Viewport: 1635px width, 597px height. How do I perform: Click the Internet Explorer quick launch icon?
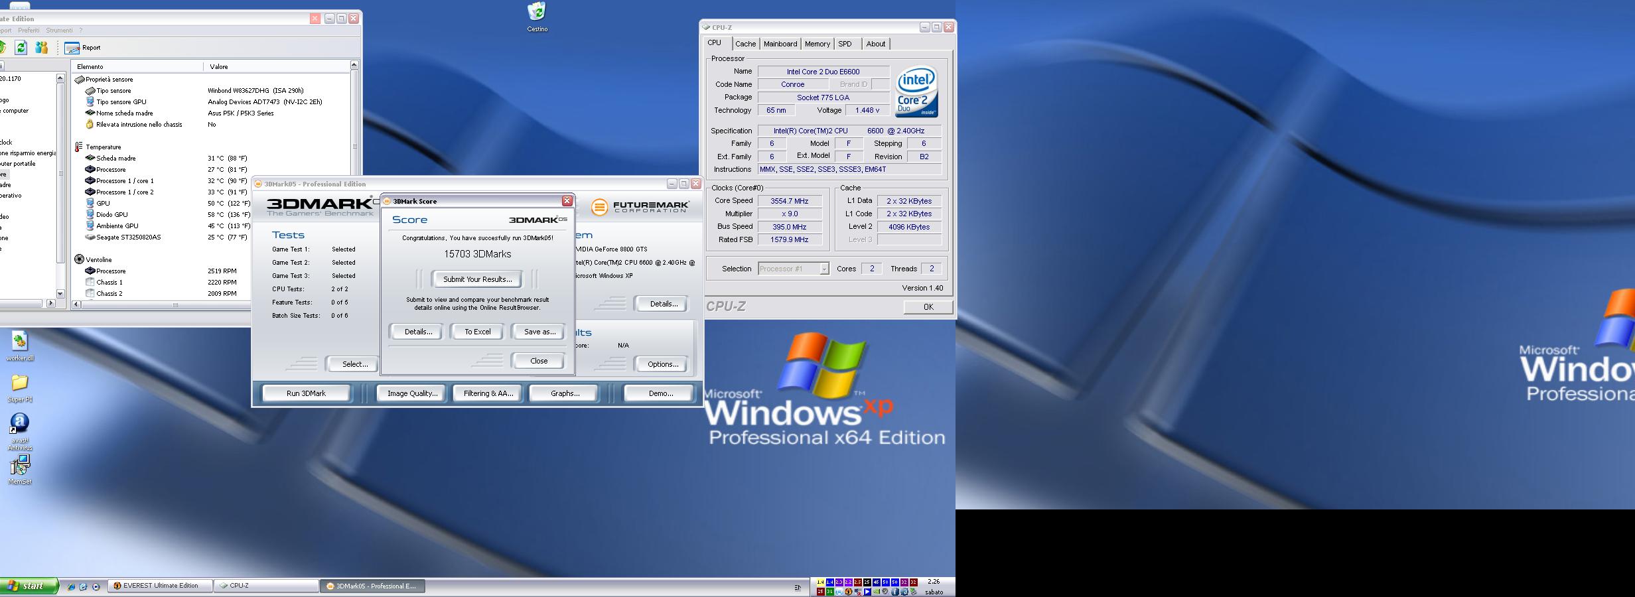pos(71,586)
